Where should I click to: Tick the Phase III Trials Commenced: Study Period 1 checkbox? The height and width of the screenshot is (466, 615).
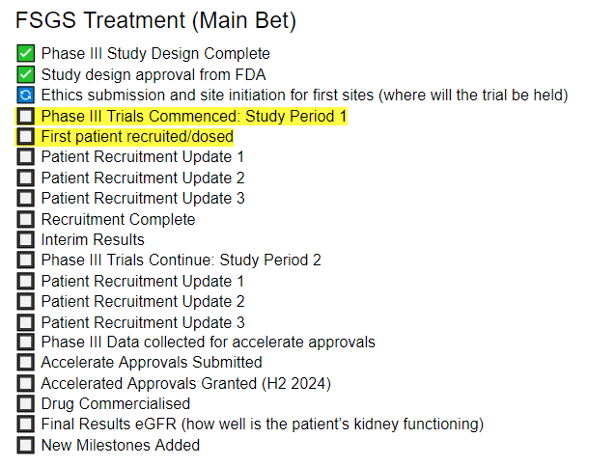(25, 116)
